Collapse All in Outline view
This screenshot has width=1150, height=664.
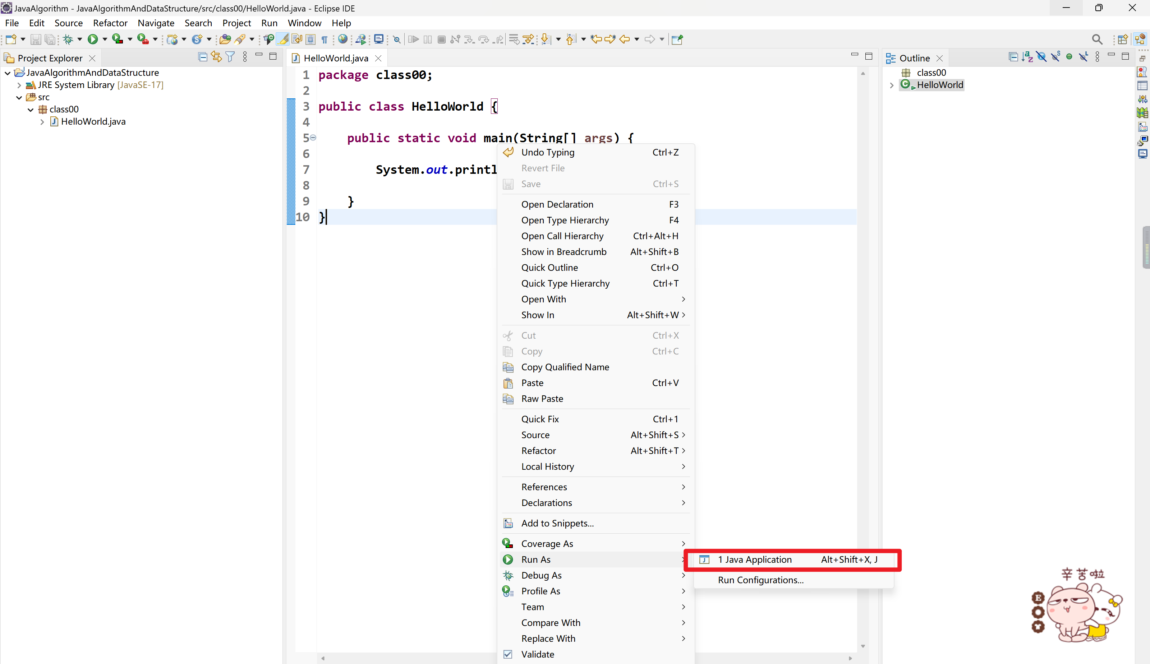click(1013, 57)
